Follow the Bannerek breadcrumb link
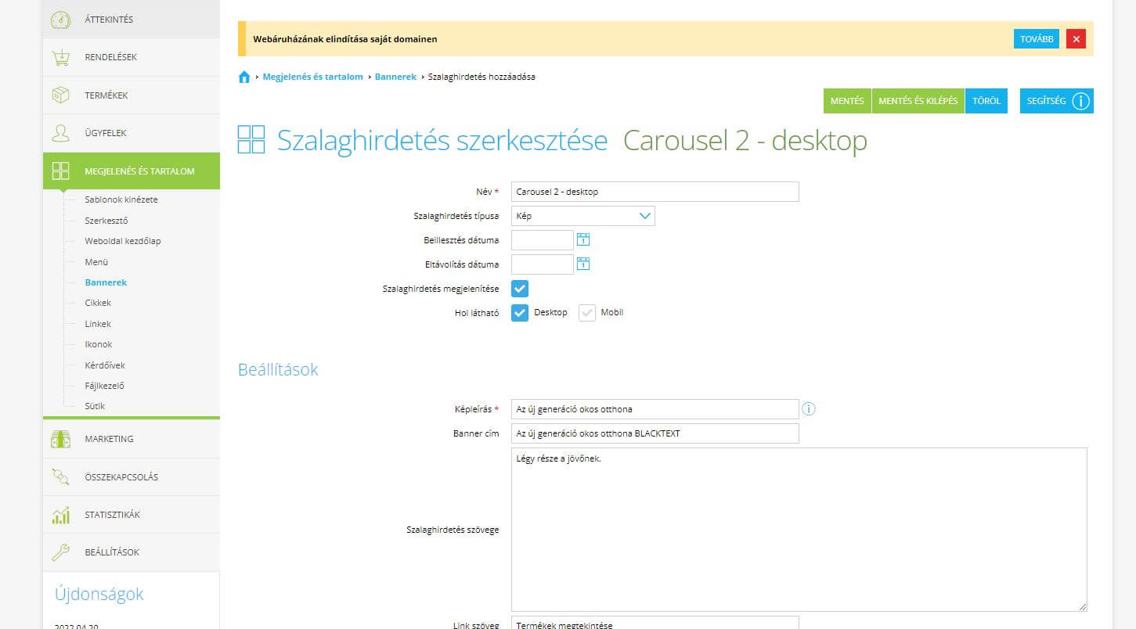1136x629 pixels. pos(395,77)
